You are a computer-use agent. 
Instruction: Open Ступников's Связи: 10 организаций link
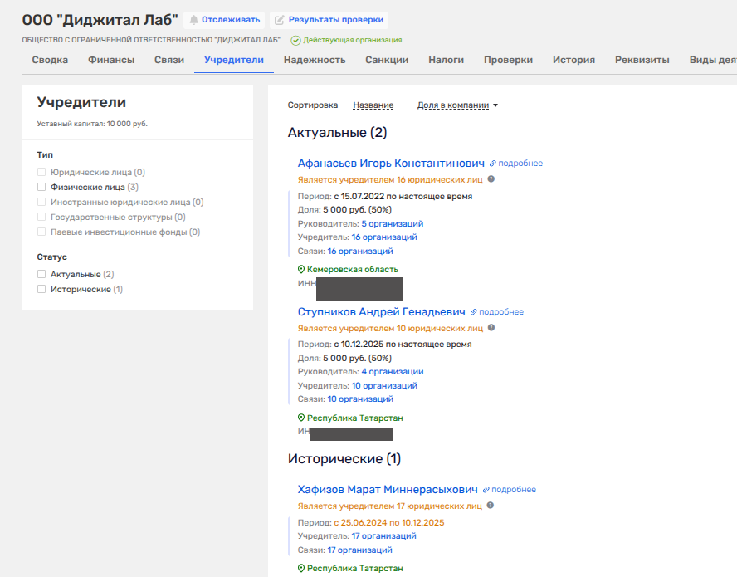coord(360,399)
